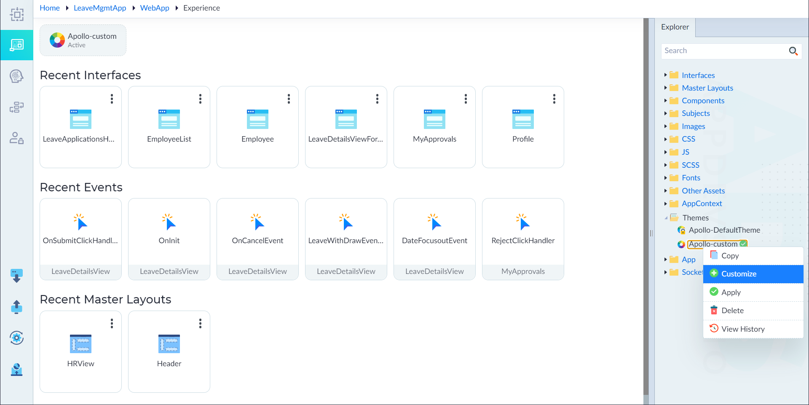Choose Customize from the context menu
Screen dimensions: 809x405
[x=753, y=274]
